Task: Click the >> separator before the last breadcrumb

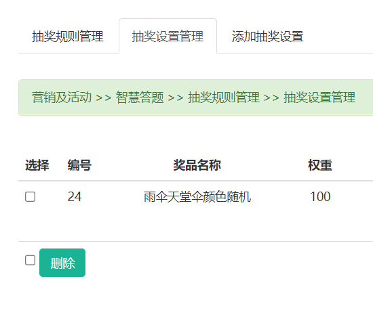Action: click(272, 97)
